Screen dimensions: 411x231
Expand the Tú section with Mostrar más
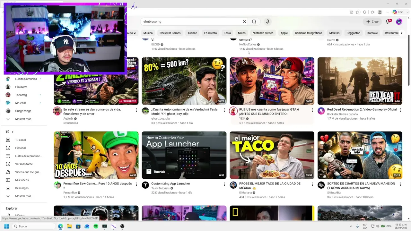click(24, 196)
